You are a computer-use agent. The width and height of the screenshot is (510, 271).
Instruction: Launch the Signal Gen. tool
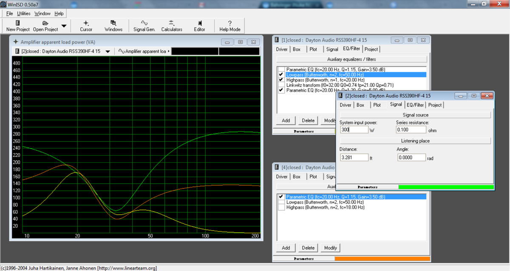[x=144, y=26]
